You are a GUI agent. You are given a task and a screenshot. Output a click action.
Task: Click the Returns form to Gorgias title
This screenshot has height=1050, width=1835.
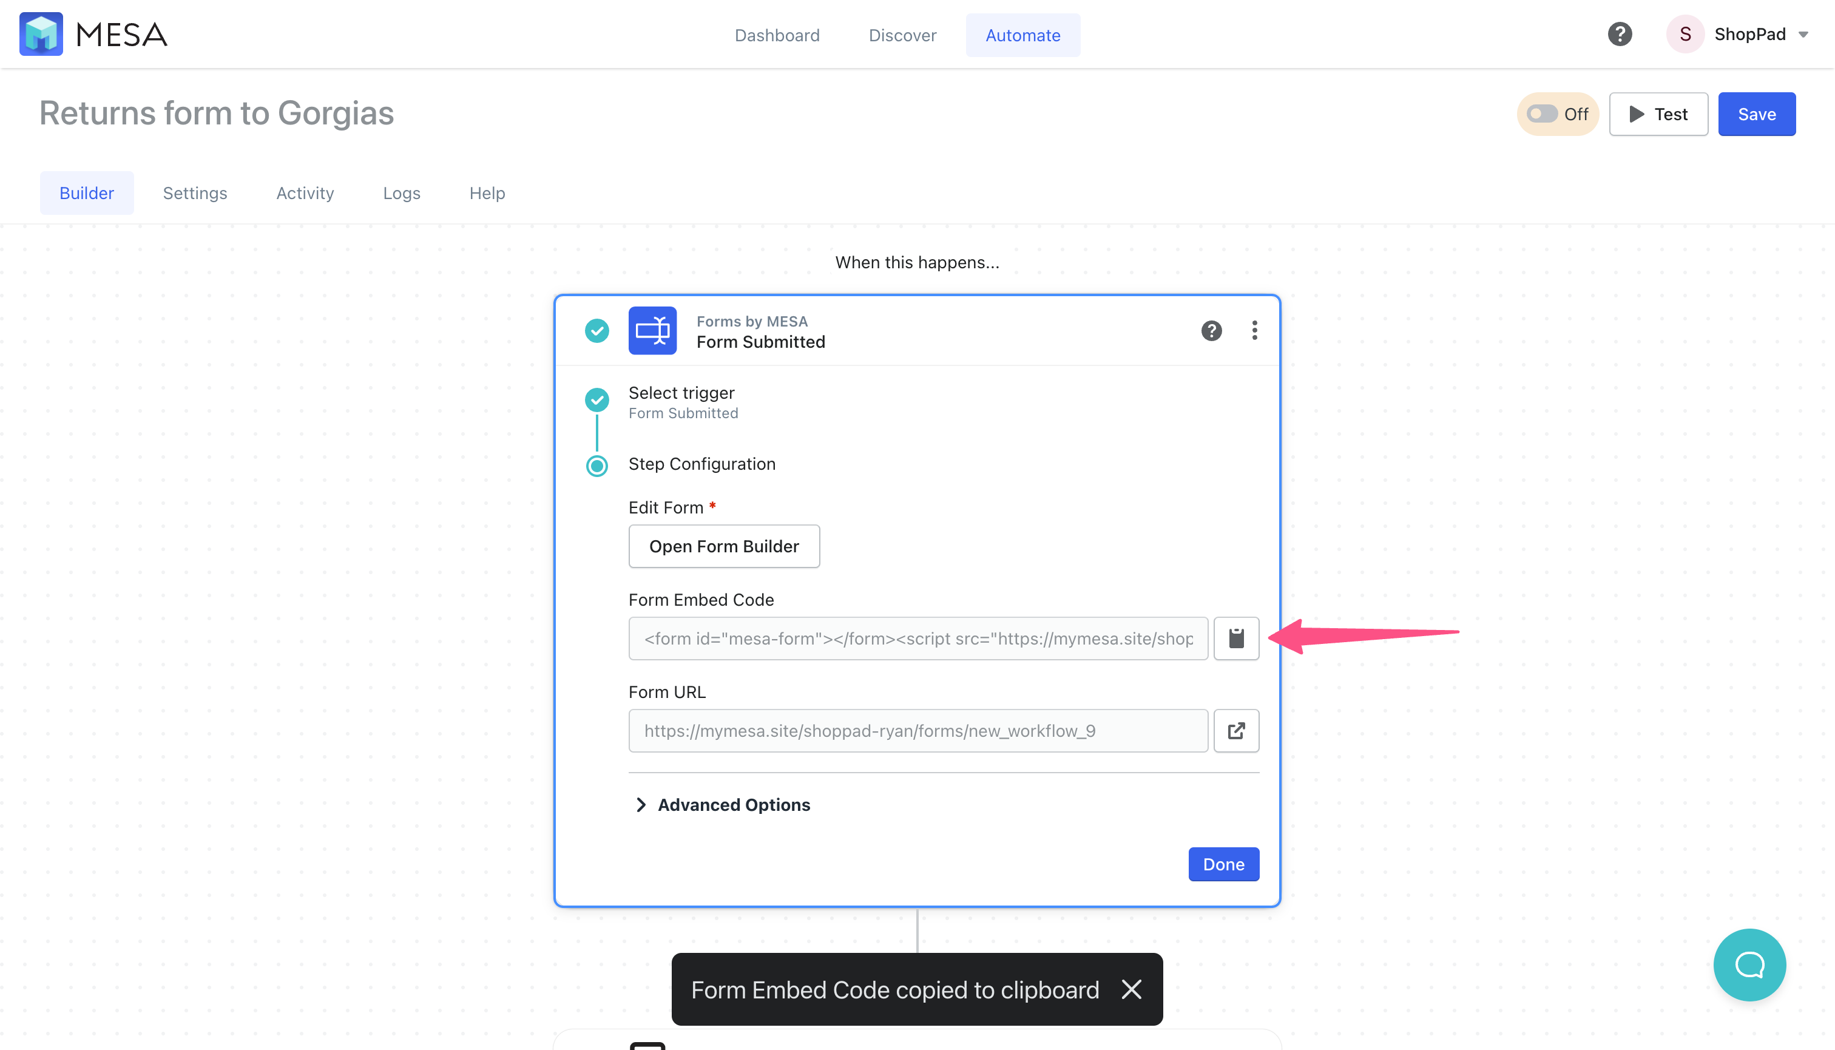click(216, 113)
